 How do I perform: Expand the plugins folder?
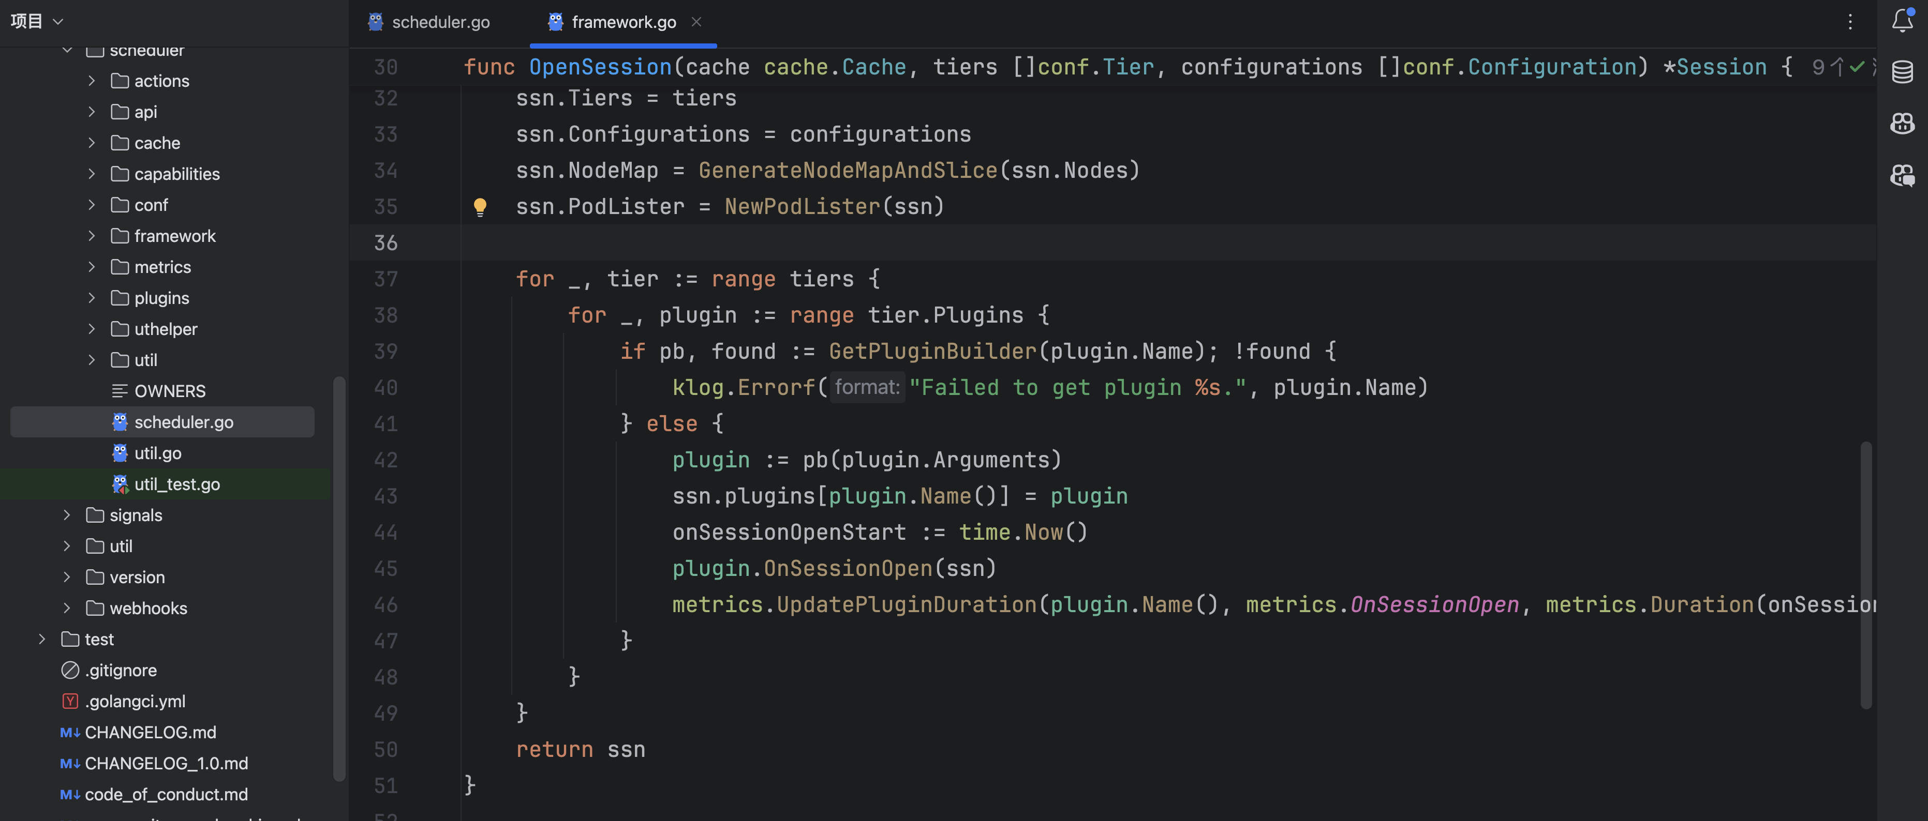click(x=92, y=298)
